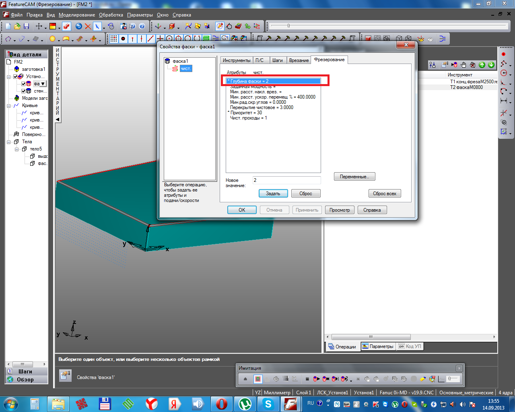
Task: Click the red diagonal line snap icon
Action: point(151,39)
